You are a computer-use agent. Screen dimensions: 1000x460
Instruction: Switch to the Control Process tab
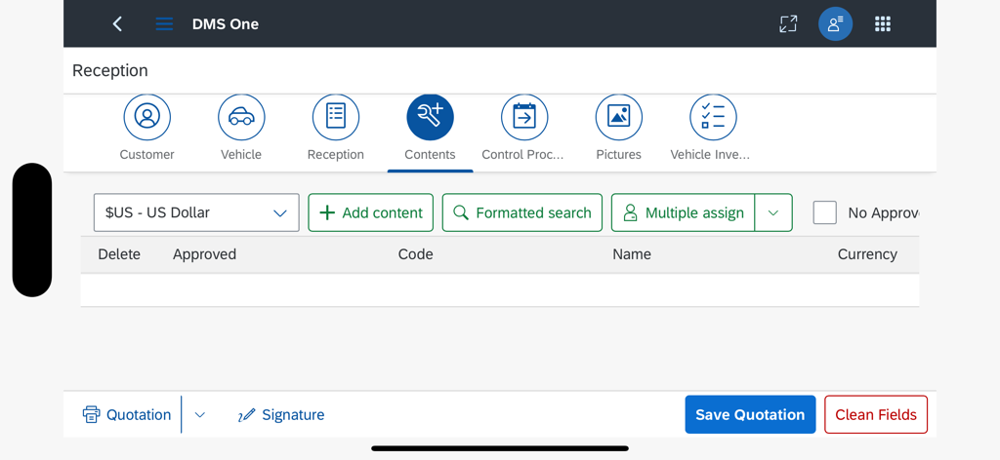[x=523, y=129]
